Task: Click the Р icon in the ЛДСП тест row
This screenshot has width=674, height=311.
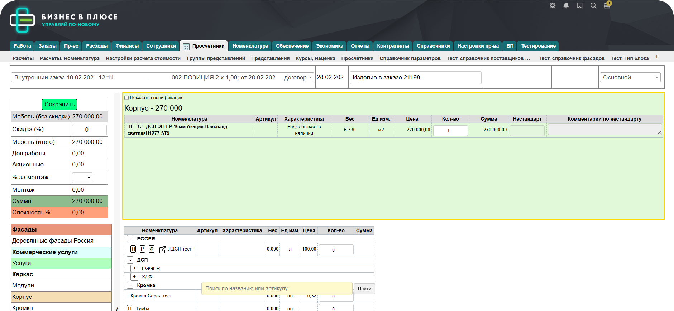Action: pos(142,249)
